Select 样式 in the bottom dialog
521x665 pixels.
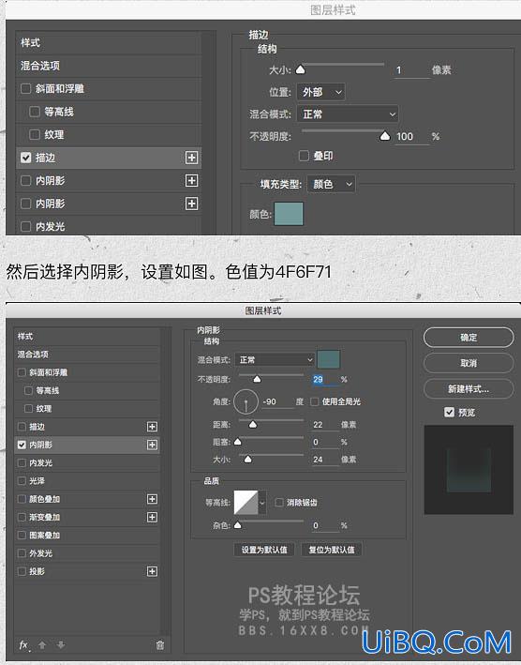[x=87, y=337]
